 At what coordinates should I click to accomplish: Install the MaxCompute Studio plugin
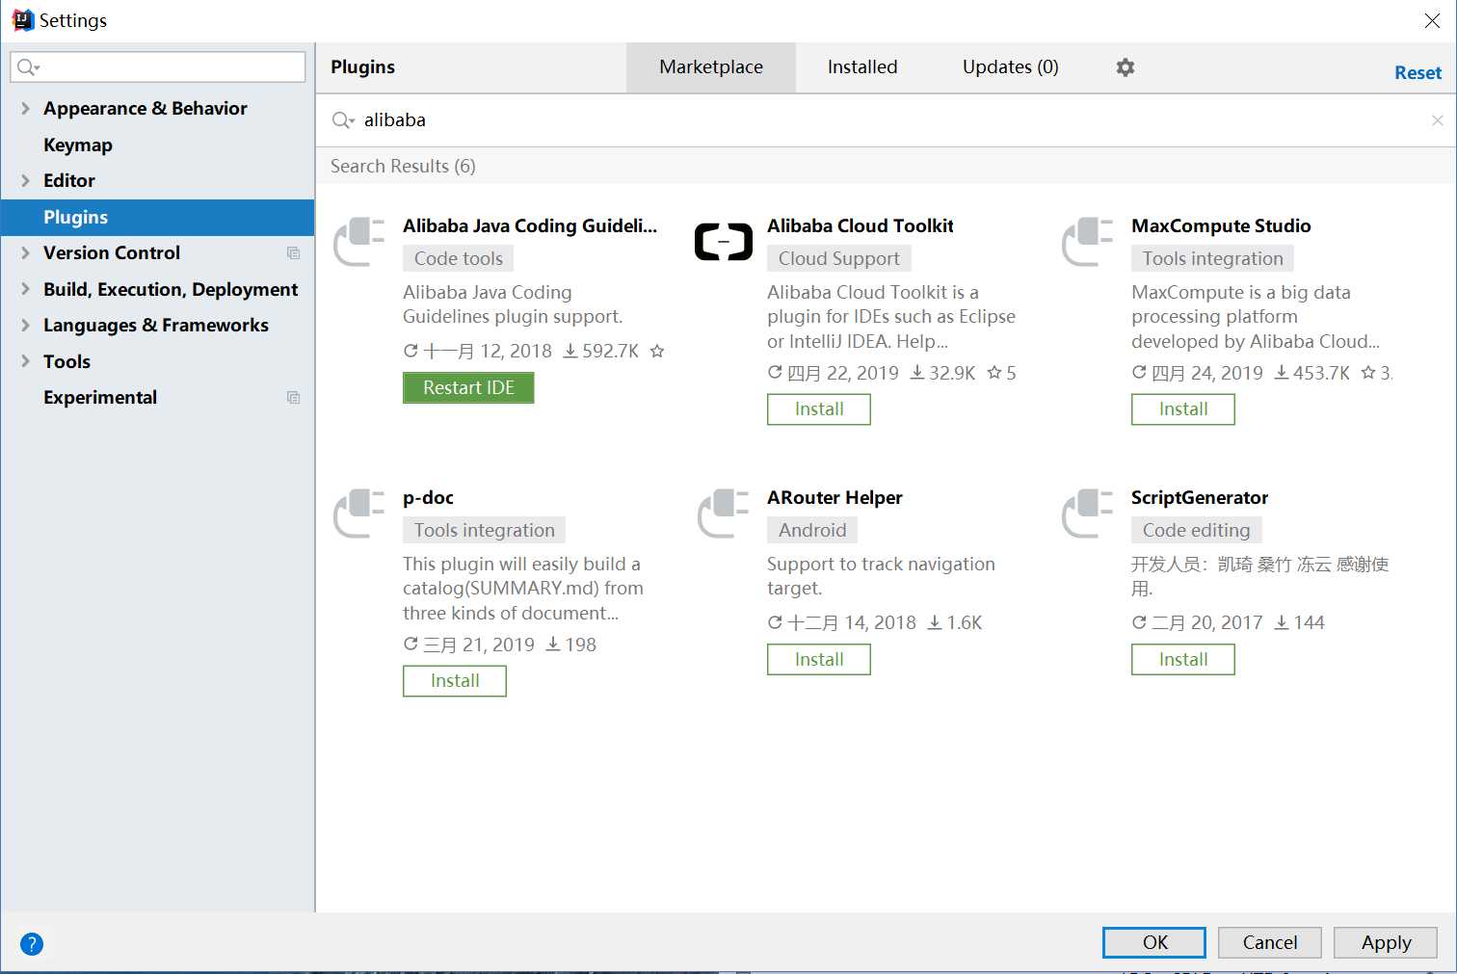1183,409
